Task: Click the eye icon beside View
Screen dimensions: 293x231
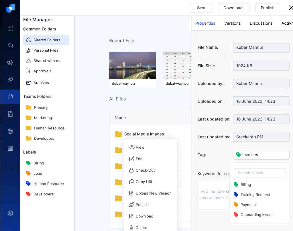Action: [132, 147]
